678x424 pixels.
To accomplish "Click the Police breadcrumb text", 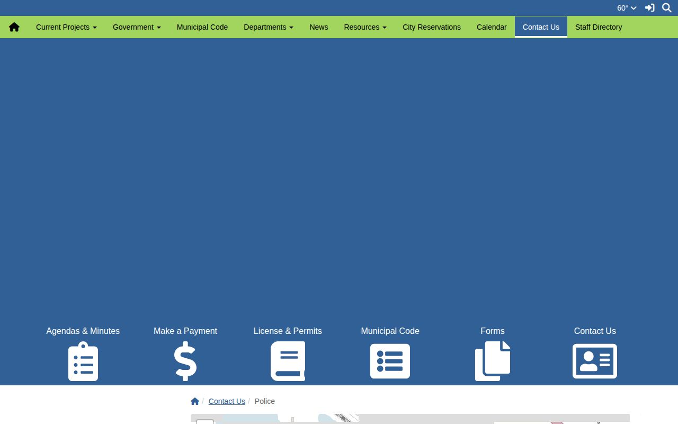I will 265,401.
